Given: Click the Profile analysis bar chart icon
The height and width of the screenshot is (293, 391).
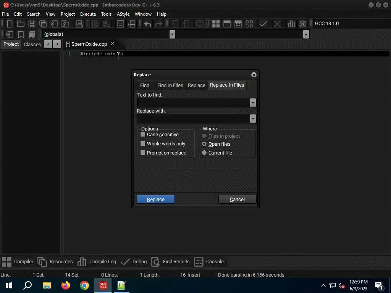Looking at the screenshot, I should point(291,24).
